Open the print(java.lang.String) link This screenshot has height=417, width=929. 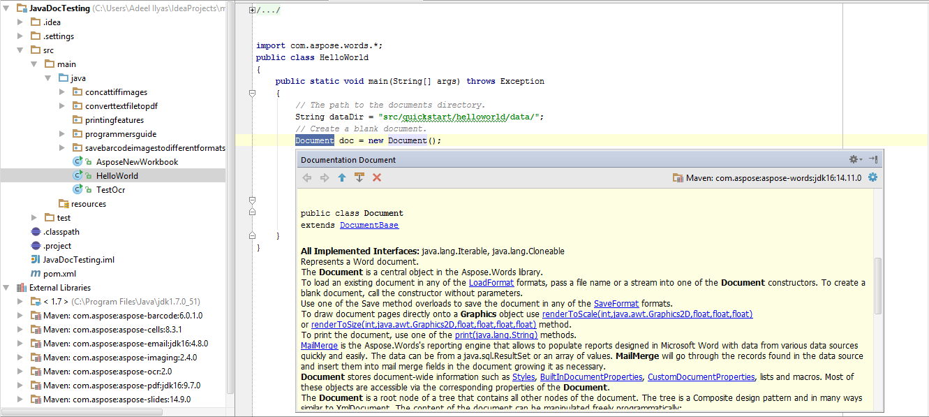[496, 335]
